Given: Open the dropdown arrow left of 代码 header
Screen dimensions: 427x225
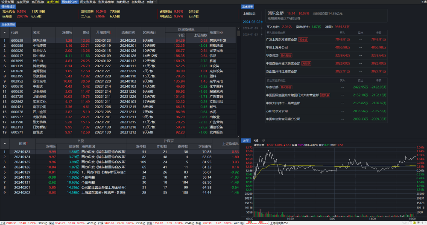Looking at the screenshot, I should 5,33.
